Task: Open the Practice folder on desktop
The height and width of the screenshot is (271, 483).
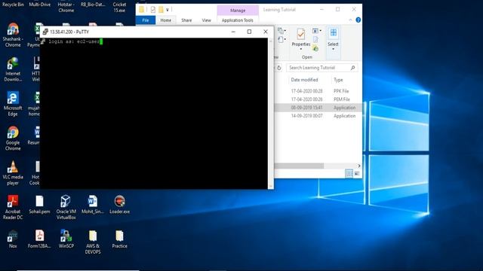Action: tap(119, 239)
